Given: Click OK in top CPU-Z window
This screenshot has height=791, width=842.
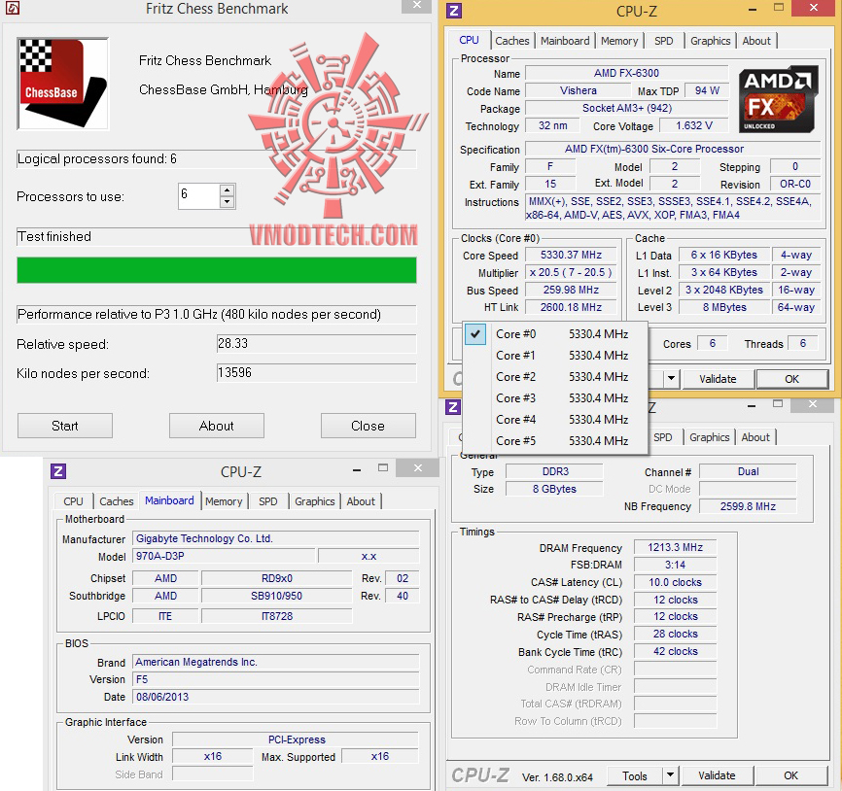Looking at the screenshot, I should (x=791, y=379).
